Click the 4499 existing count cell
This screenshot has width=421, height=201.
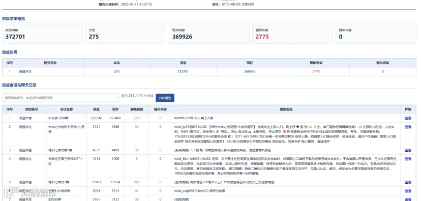pos(115,150)
